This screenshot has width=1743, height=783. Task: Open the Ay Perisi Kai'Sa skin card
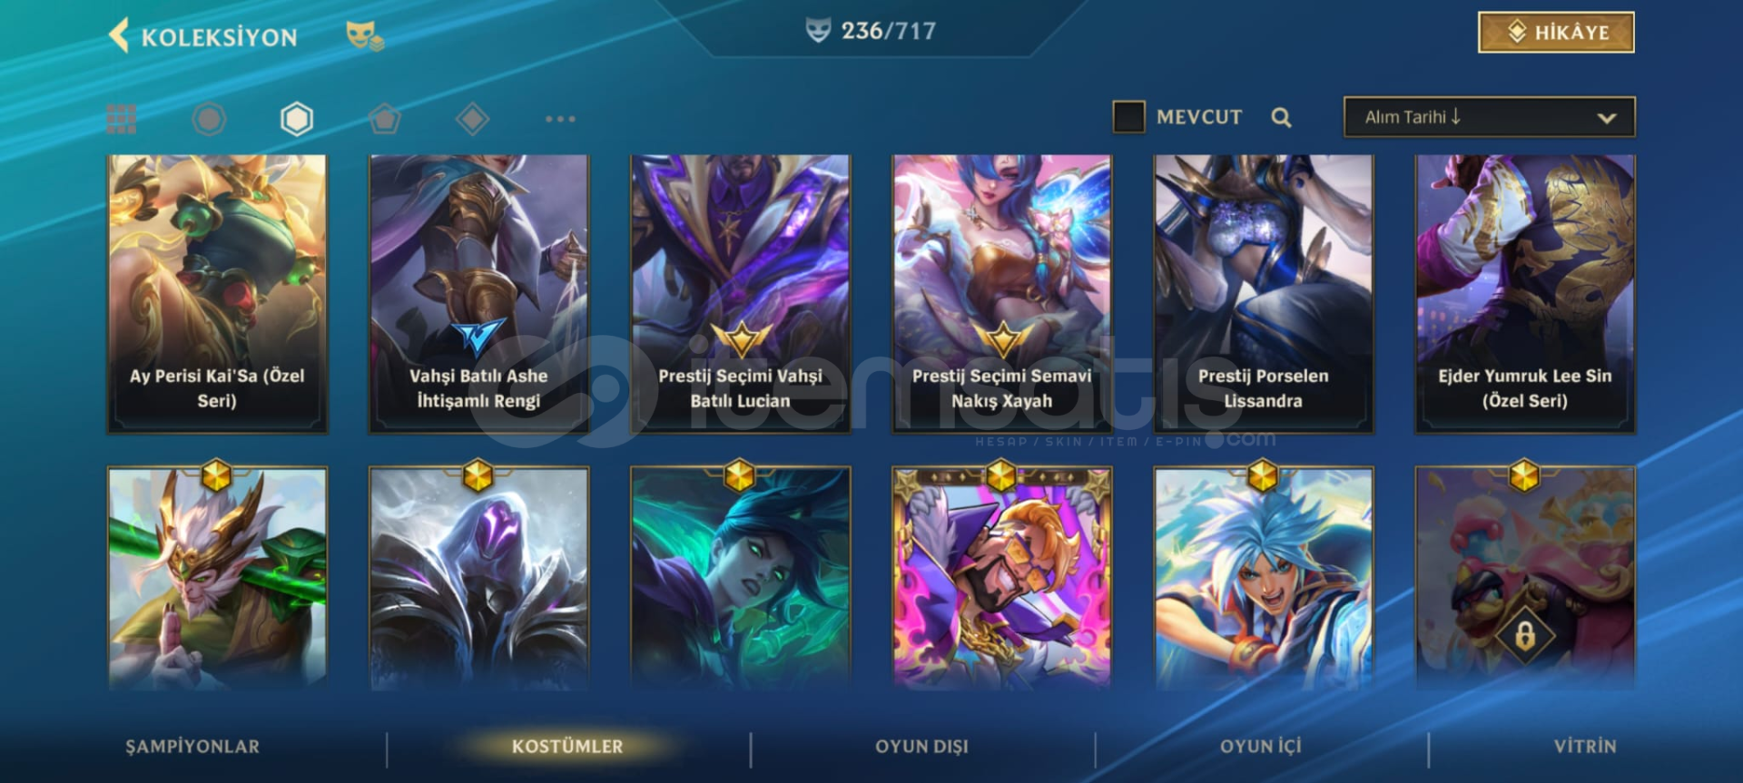coord(217,294)
